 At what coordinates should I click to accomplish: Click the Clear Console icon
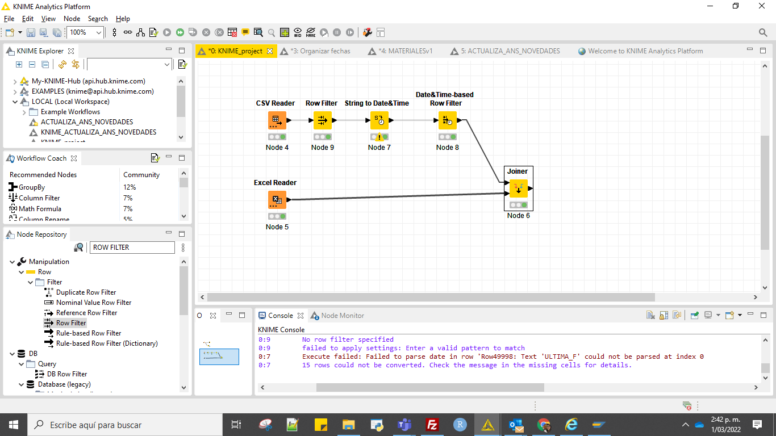tap(650, 315)
